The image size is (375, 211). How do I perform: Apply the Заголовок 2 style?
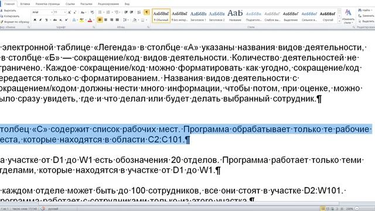(217, 16)
